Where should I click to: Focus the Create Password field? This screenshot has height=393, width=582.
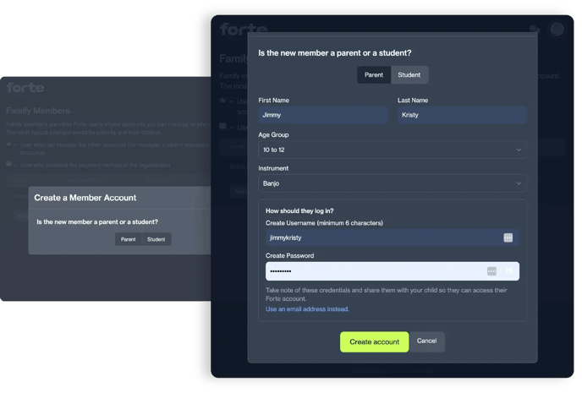[x=393, y=271]
